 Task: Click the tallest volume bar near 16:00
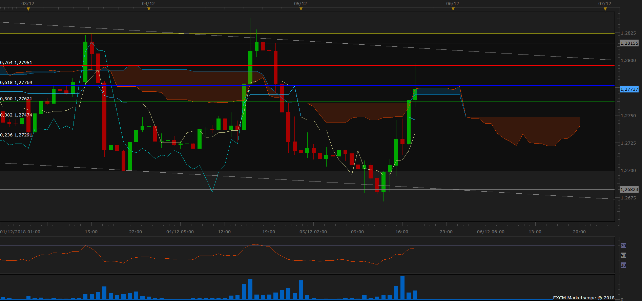[x=402, y=288]
